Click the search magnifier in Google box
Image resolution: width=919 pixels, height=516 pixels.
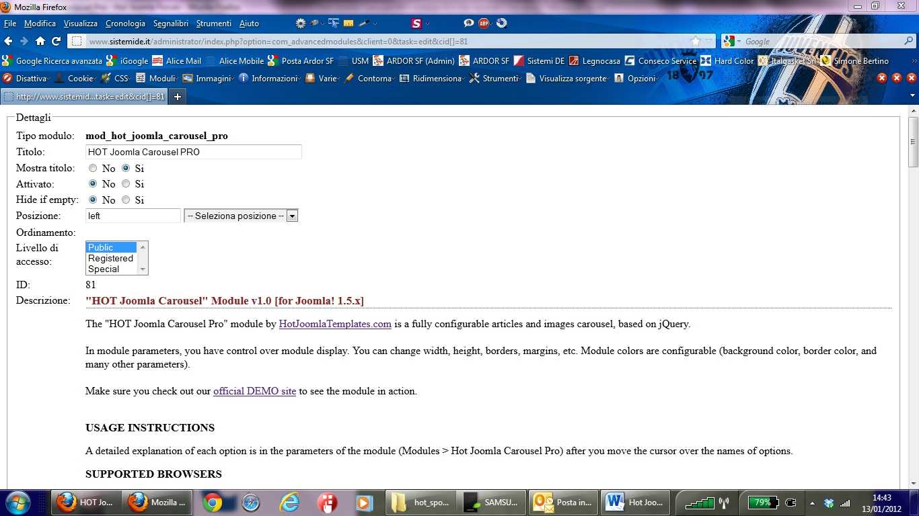909,41
